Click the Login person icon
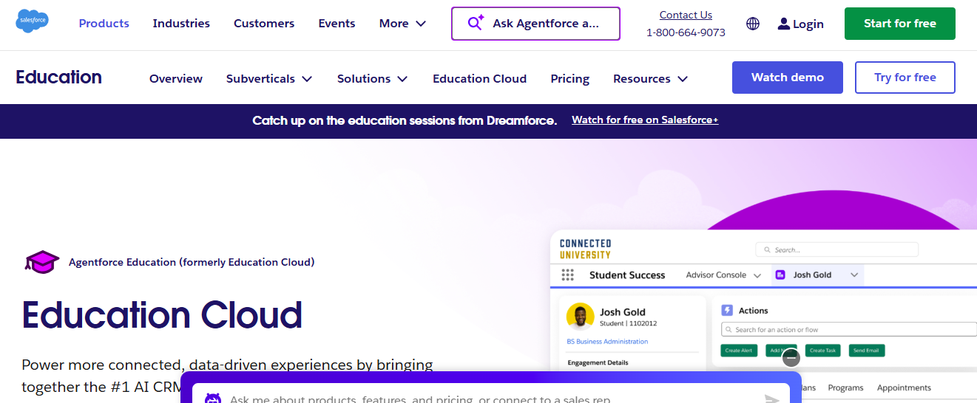977x403 pixels. pyautogui.click(x=783, y=24)
